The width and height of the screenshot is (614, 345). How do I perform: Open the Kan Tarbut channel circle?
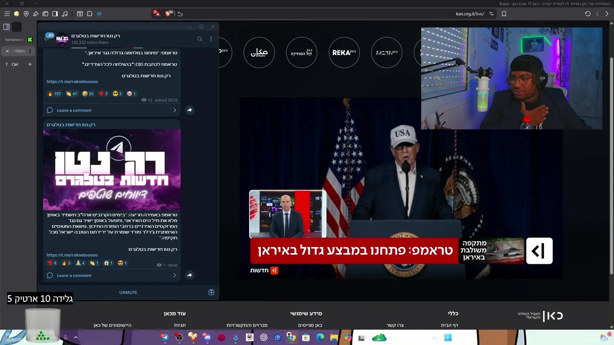[x=387, y=52]
